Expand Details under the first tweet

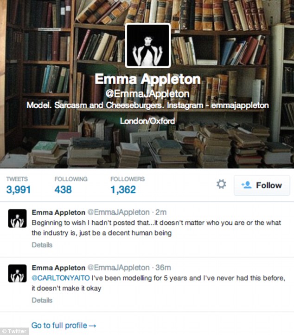(x=42, y=245)
